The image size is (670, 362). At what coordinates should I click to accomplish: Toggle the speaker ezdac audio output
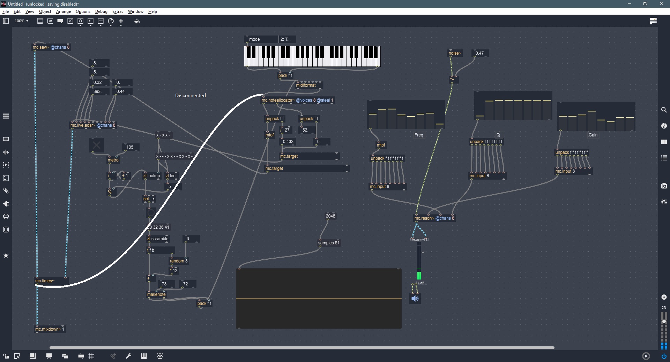415,298
